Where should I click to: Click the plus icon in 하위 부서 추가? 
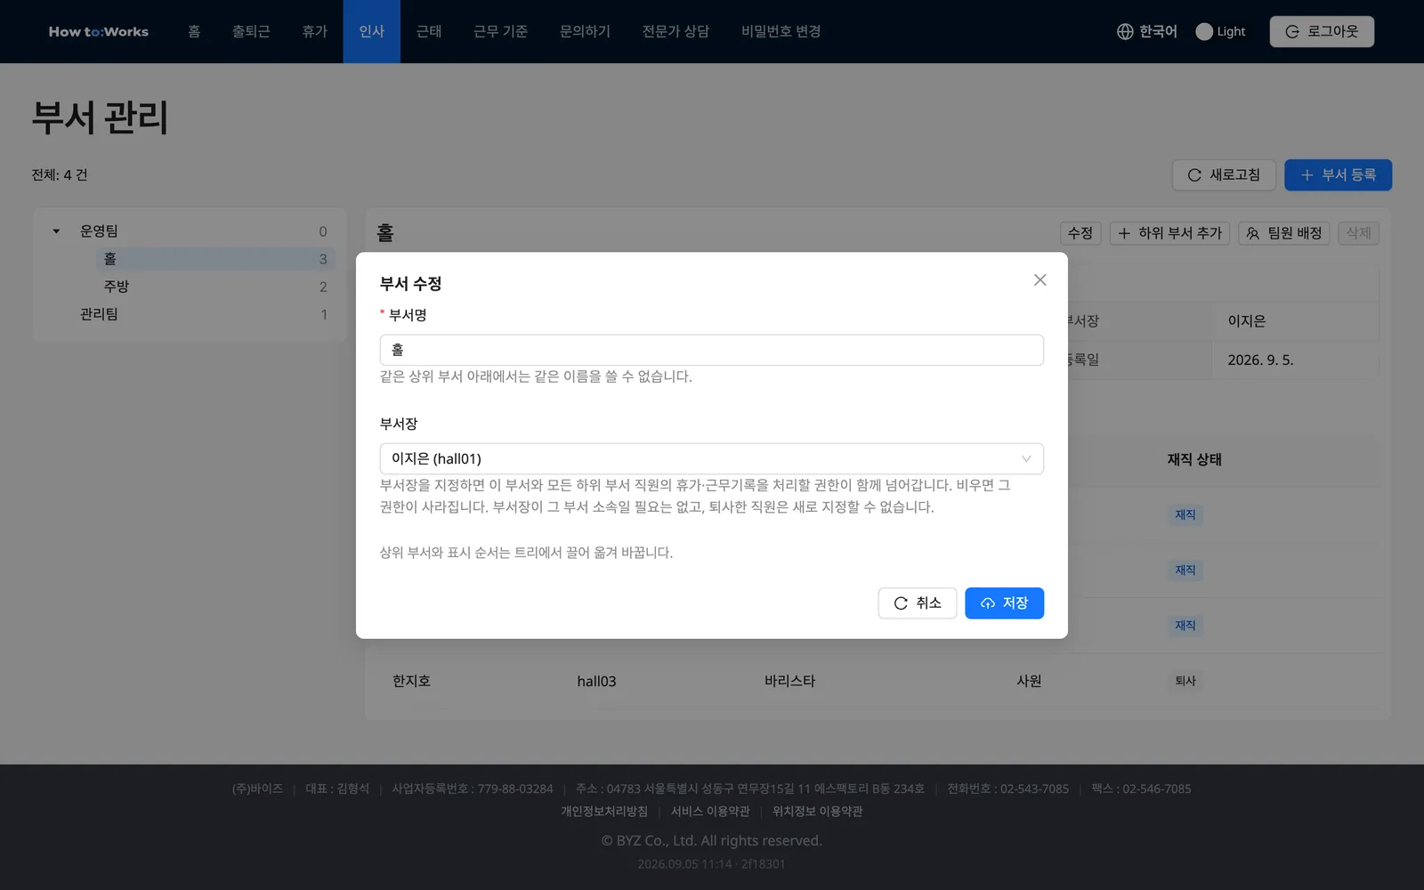pos(1124,233)
